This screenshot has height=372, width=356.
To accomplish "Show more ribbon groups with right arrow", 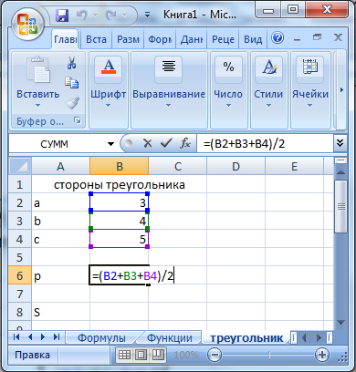I will (341, 90).
